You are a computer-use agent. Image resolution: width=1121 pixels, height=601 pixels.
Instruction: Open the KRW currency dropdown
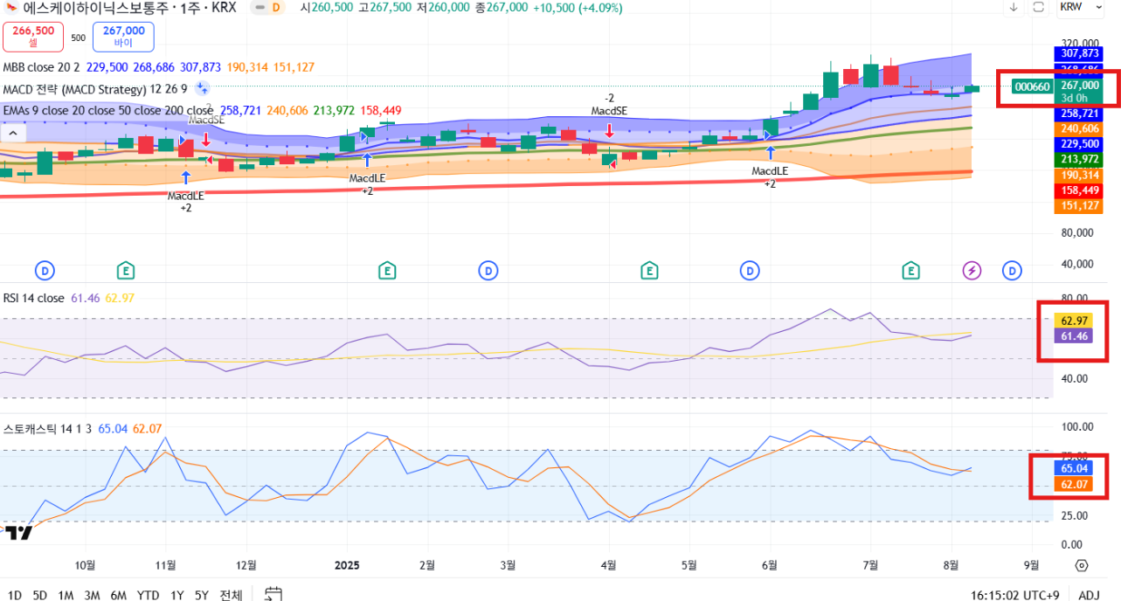[x=1083, y=7]
